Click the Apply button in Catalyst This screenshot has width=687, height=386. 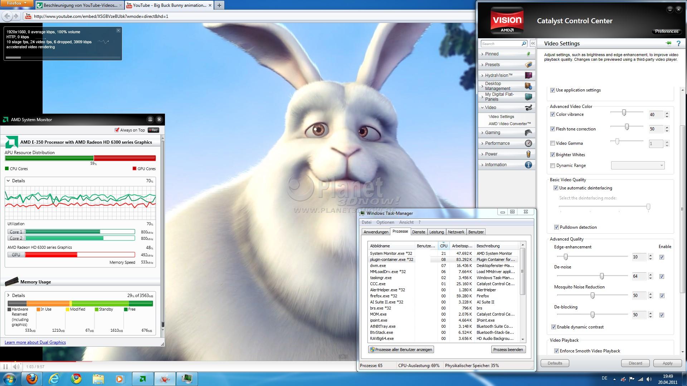click(667, 363)
